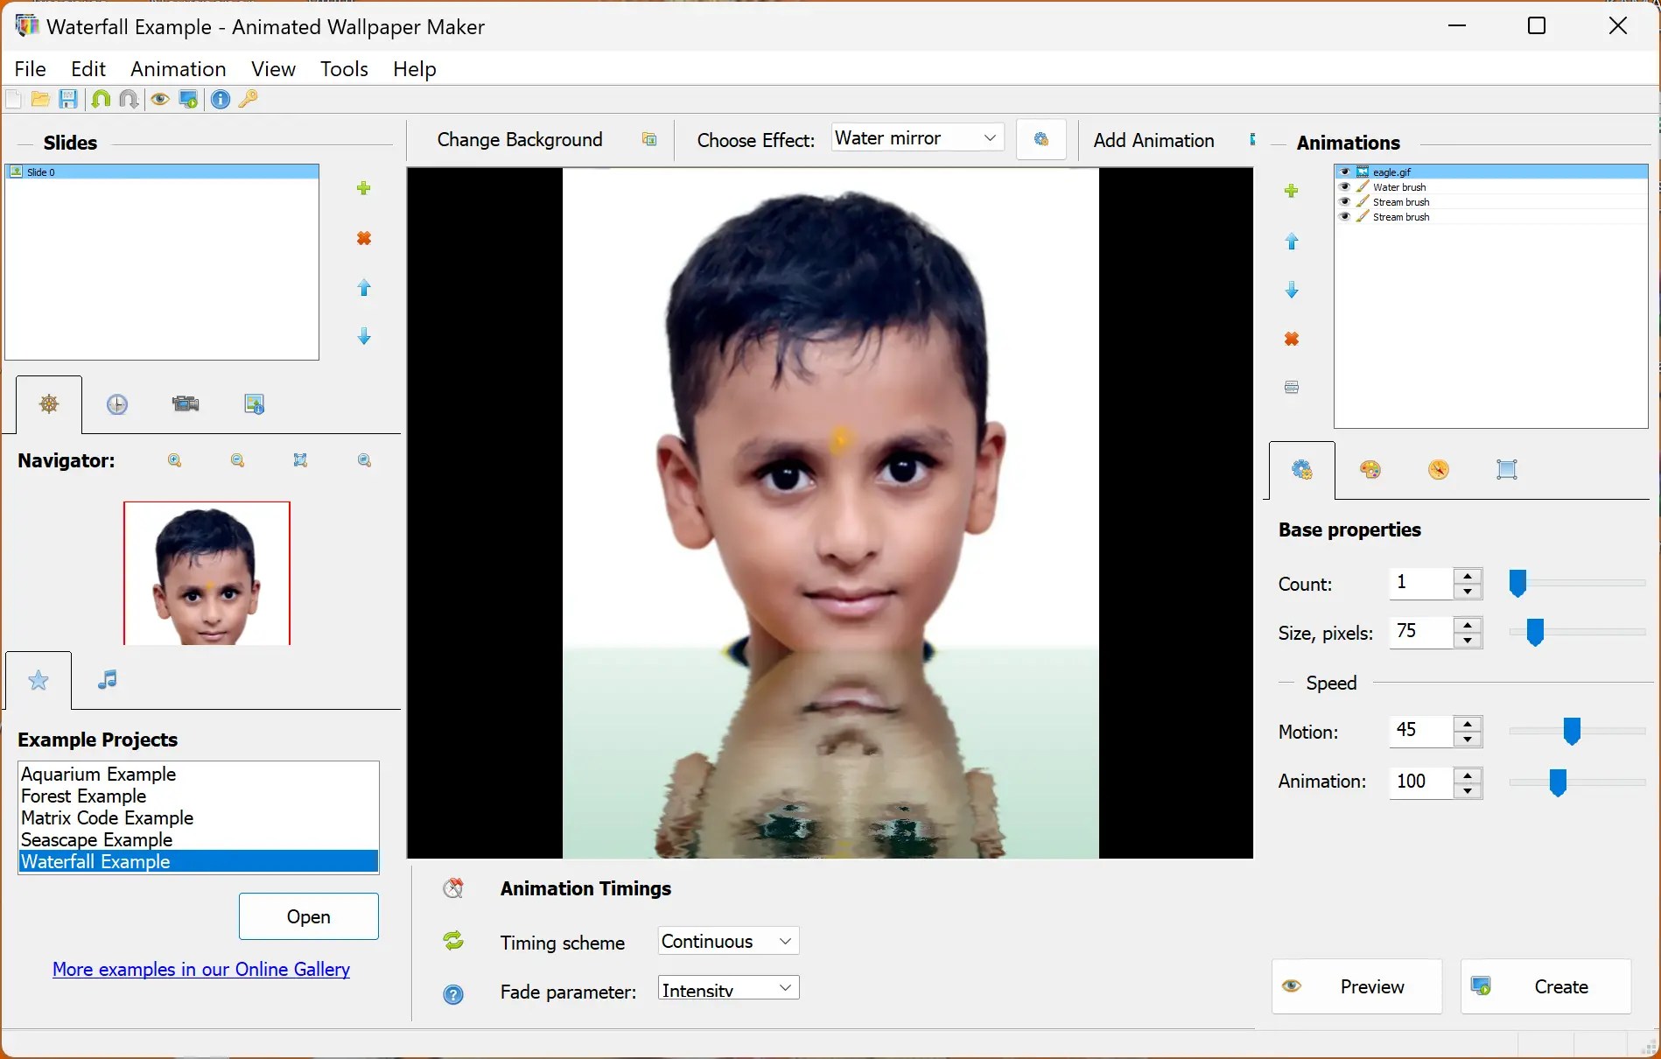Screen dimensions: 1661x1059
Task: Zoom in with the first Navigator magnifier
Action: point(175,460)
